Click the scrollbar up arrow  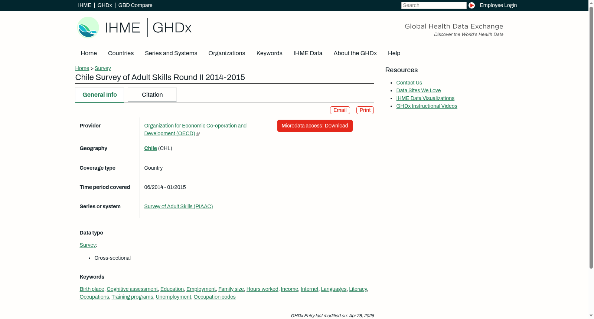591,3
